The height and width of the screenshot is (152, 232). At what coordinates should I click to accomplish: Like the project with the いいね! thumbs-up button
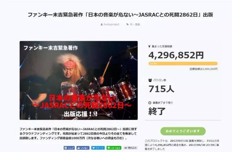pos(83,148)
